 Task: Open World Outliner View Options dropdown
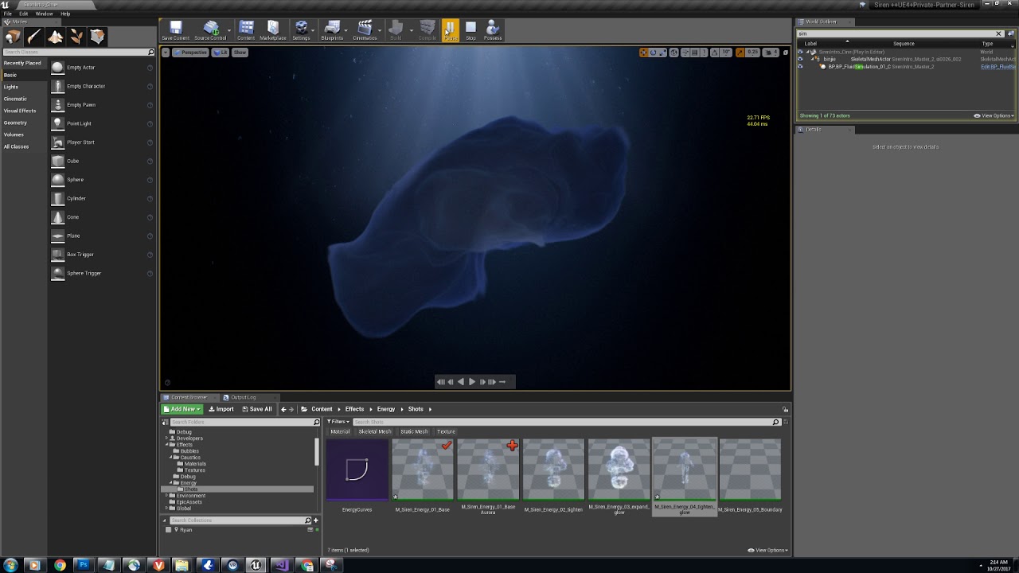994,115
